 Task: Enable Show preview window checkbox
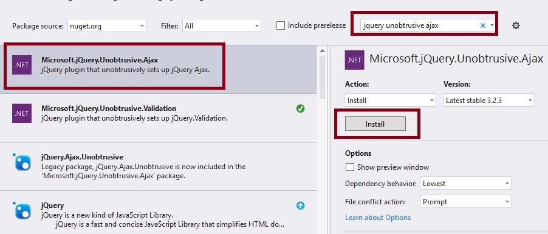(349, 167)
